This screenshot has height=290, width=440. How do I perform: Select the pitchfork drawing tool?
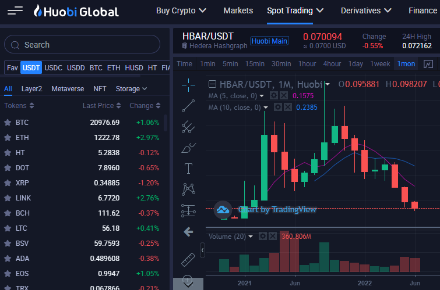tap(188, 127)
